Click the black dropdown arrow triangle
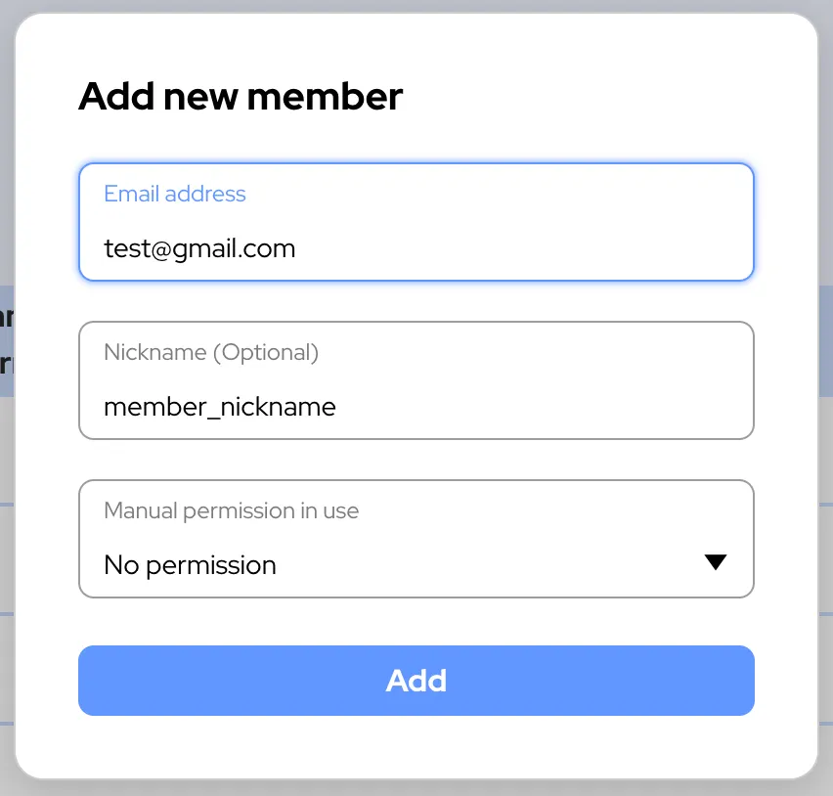This screenshot has width=833, height=796. click(x=715, y=562)
